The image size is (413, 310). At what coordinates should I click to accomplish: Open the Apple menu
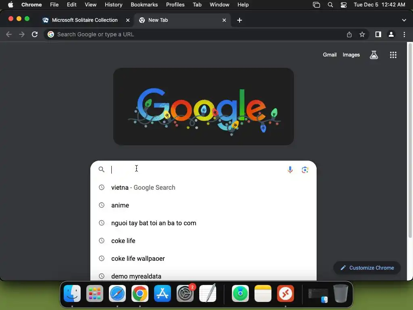coord(10,5)
